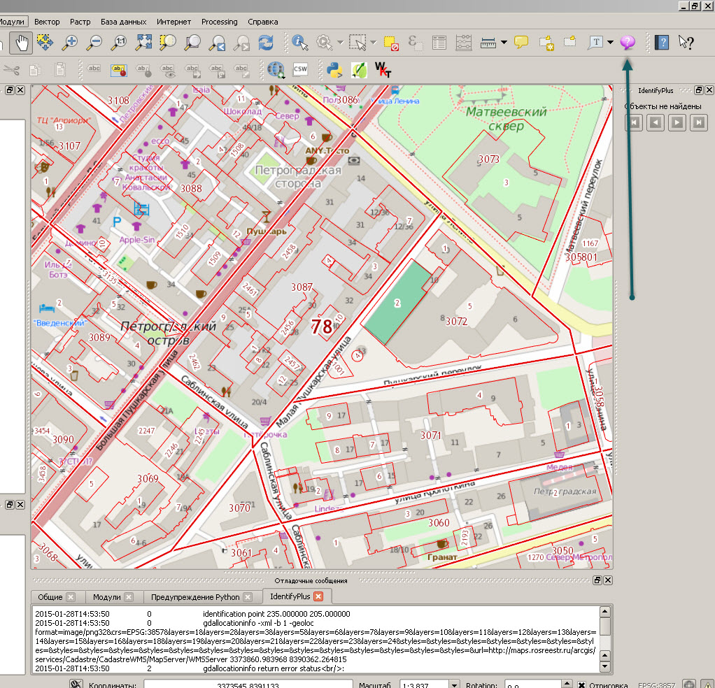Screen dimensions: 715x688
Task: Click the next object arrow in IdentifyPlus
Action: pos(677,123)
